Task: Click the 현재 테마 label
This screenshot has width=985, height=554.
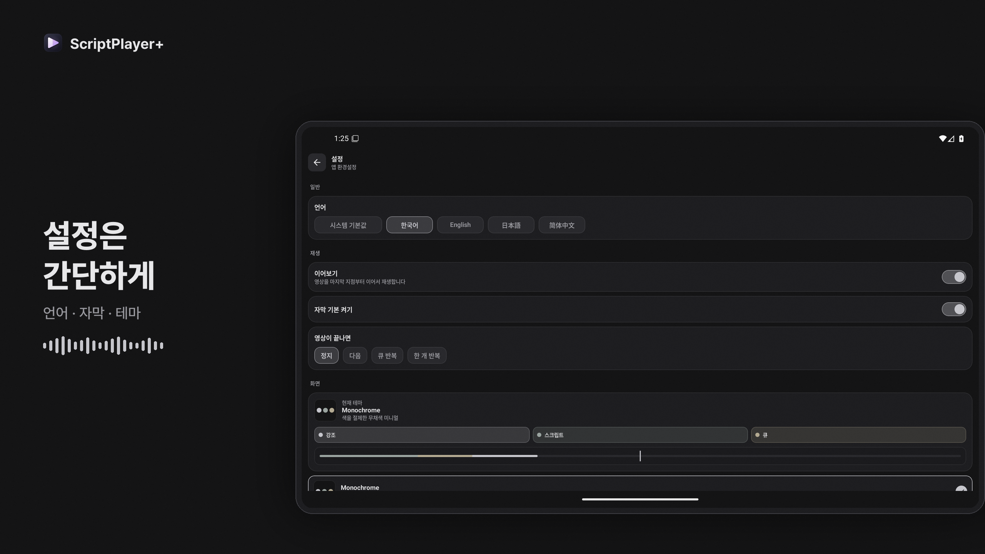Action: pyautogui.click(x=352, y=403)
